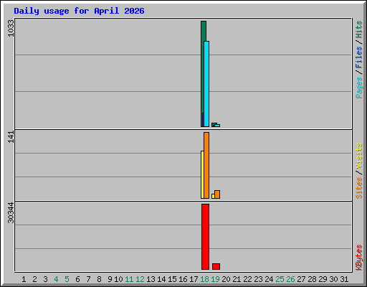This screenshot has height=287, width=367.
Task: Click day label 8 on the x-axis
Action: pyautogui.click(x=99, y=279)
